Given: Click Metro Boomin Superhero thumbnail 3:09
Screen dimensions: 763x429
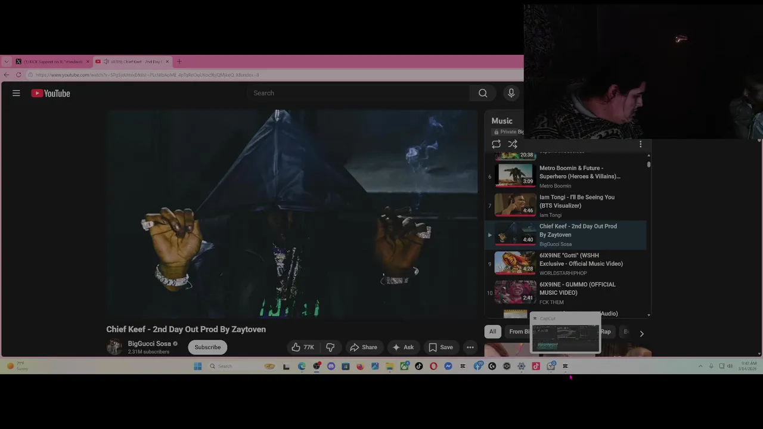Looking at the screenshot, I should [515, 175].
